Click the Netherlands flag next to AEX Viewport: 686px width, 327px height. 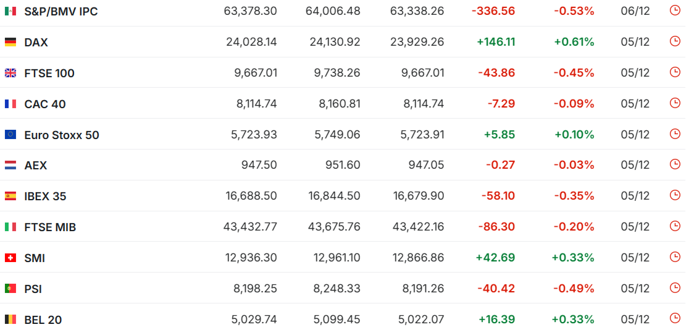point(10,165)
